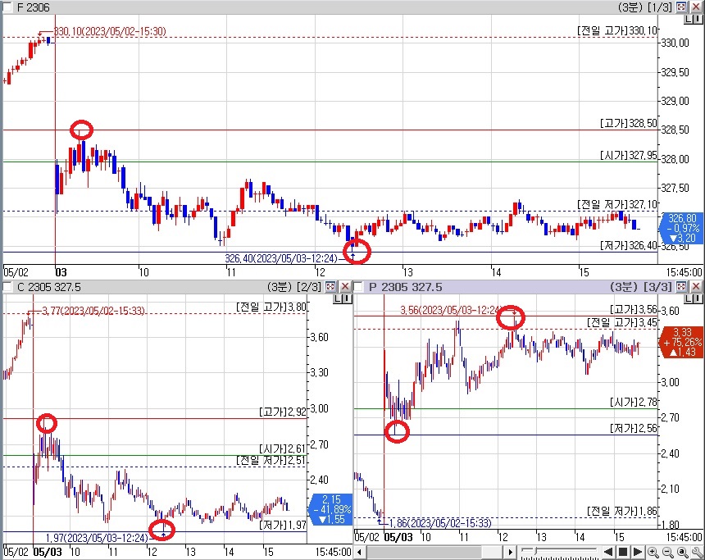
Task: Click the C 2305 327.5 chart title
Action: point(49,287)
